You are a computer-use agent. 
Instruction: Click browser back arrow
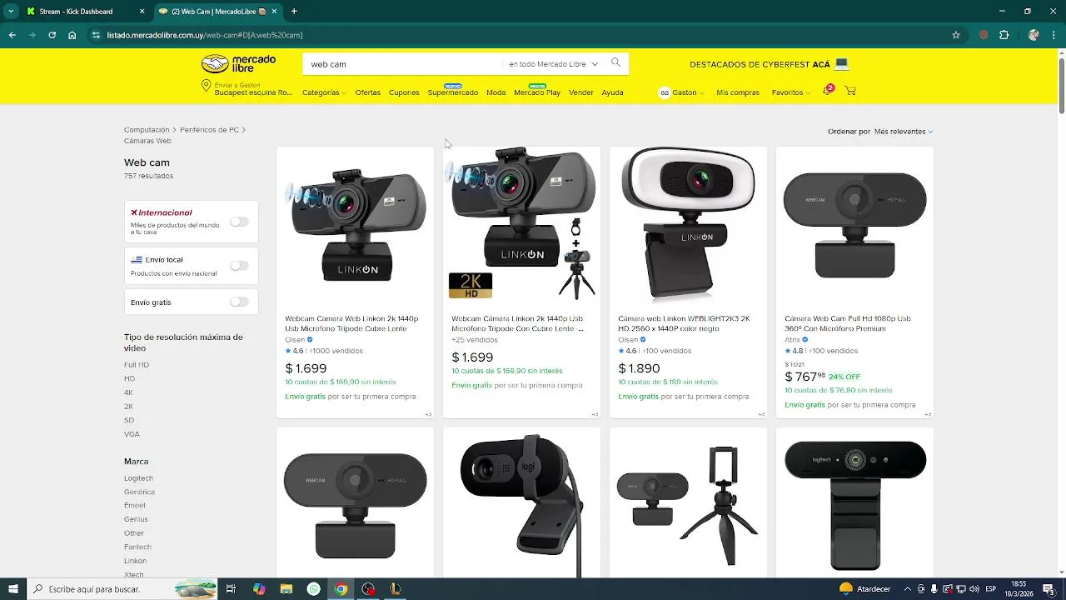click(12, 35)
